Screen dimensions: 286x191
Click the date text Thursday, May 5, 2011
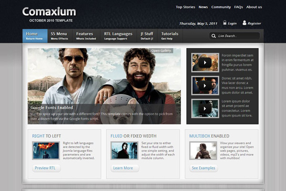[x=198, y=23]
